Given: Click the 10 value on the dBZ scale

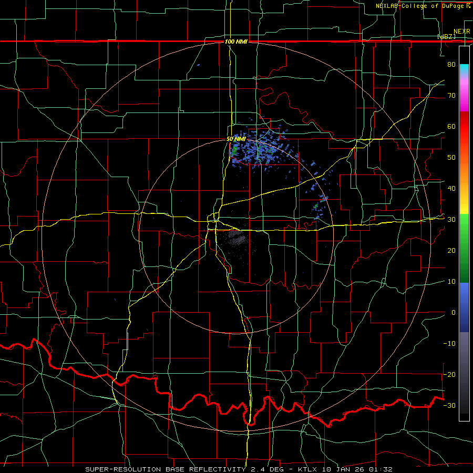Looking at the screenshot, I should pos(451,282).
